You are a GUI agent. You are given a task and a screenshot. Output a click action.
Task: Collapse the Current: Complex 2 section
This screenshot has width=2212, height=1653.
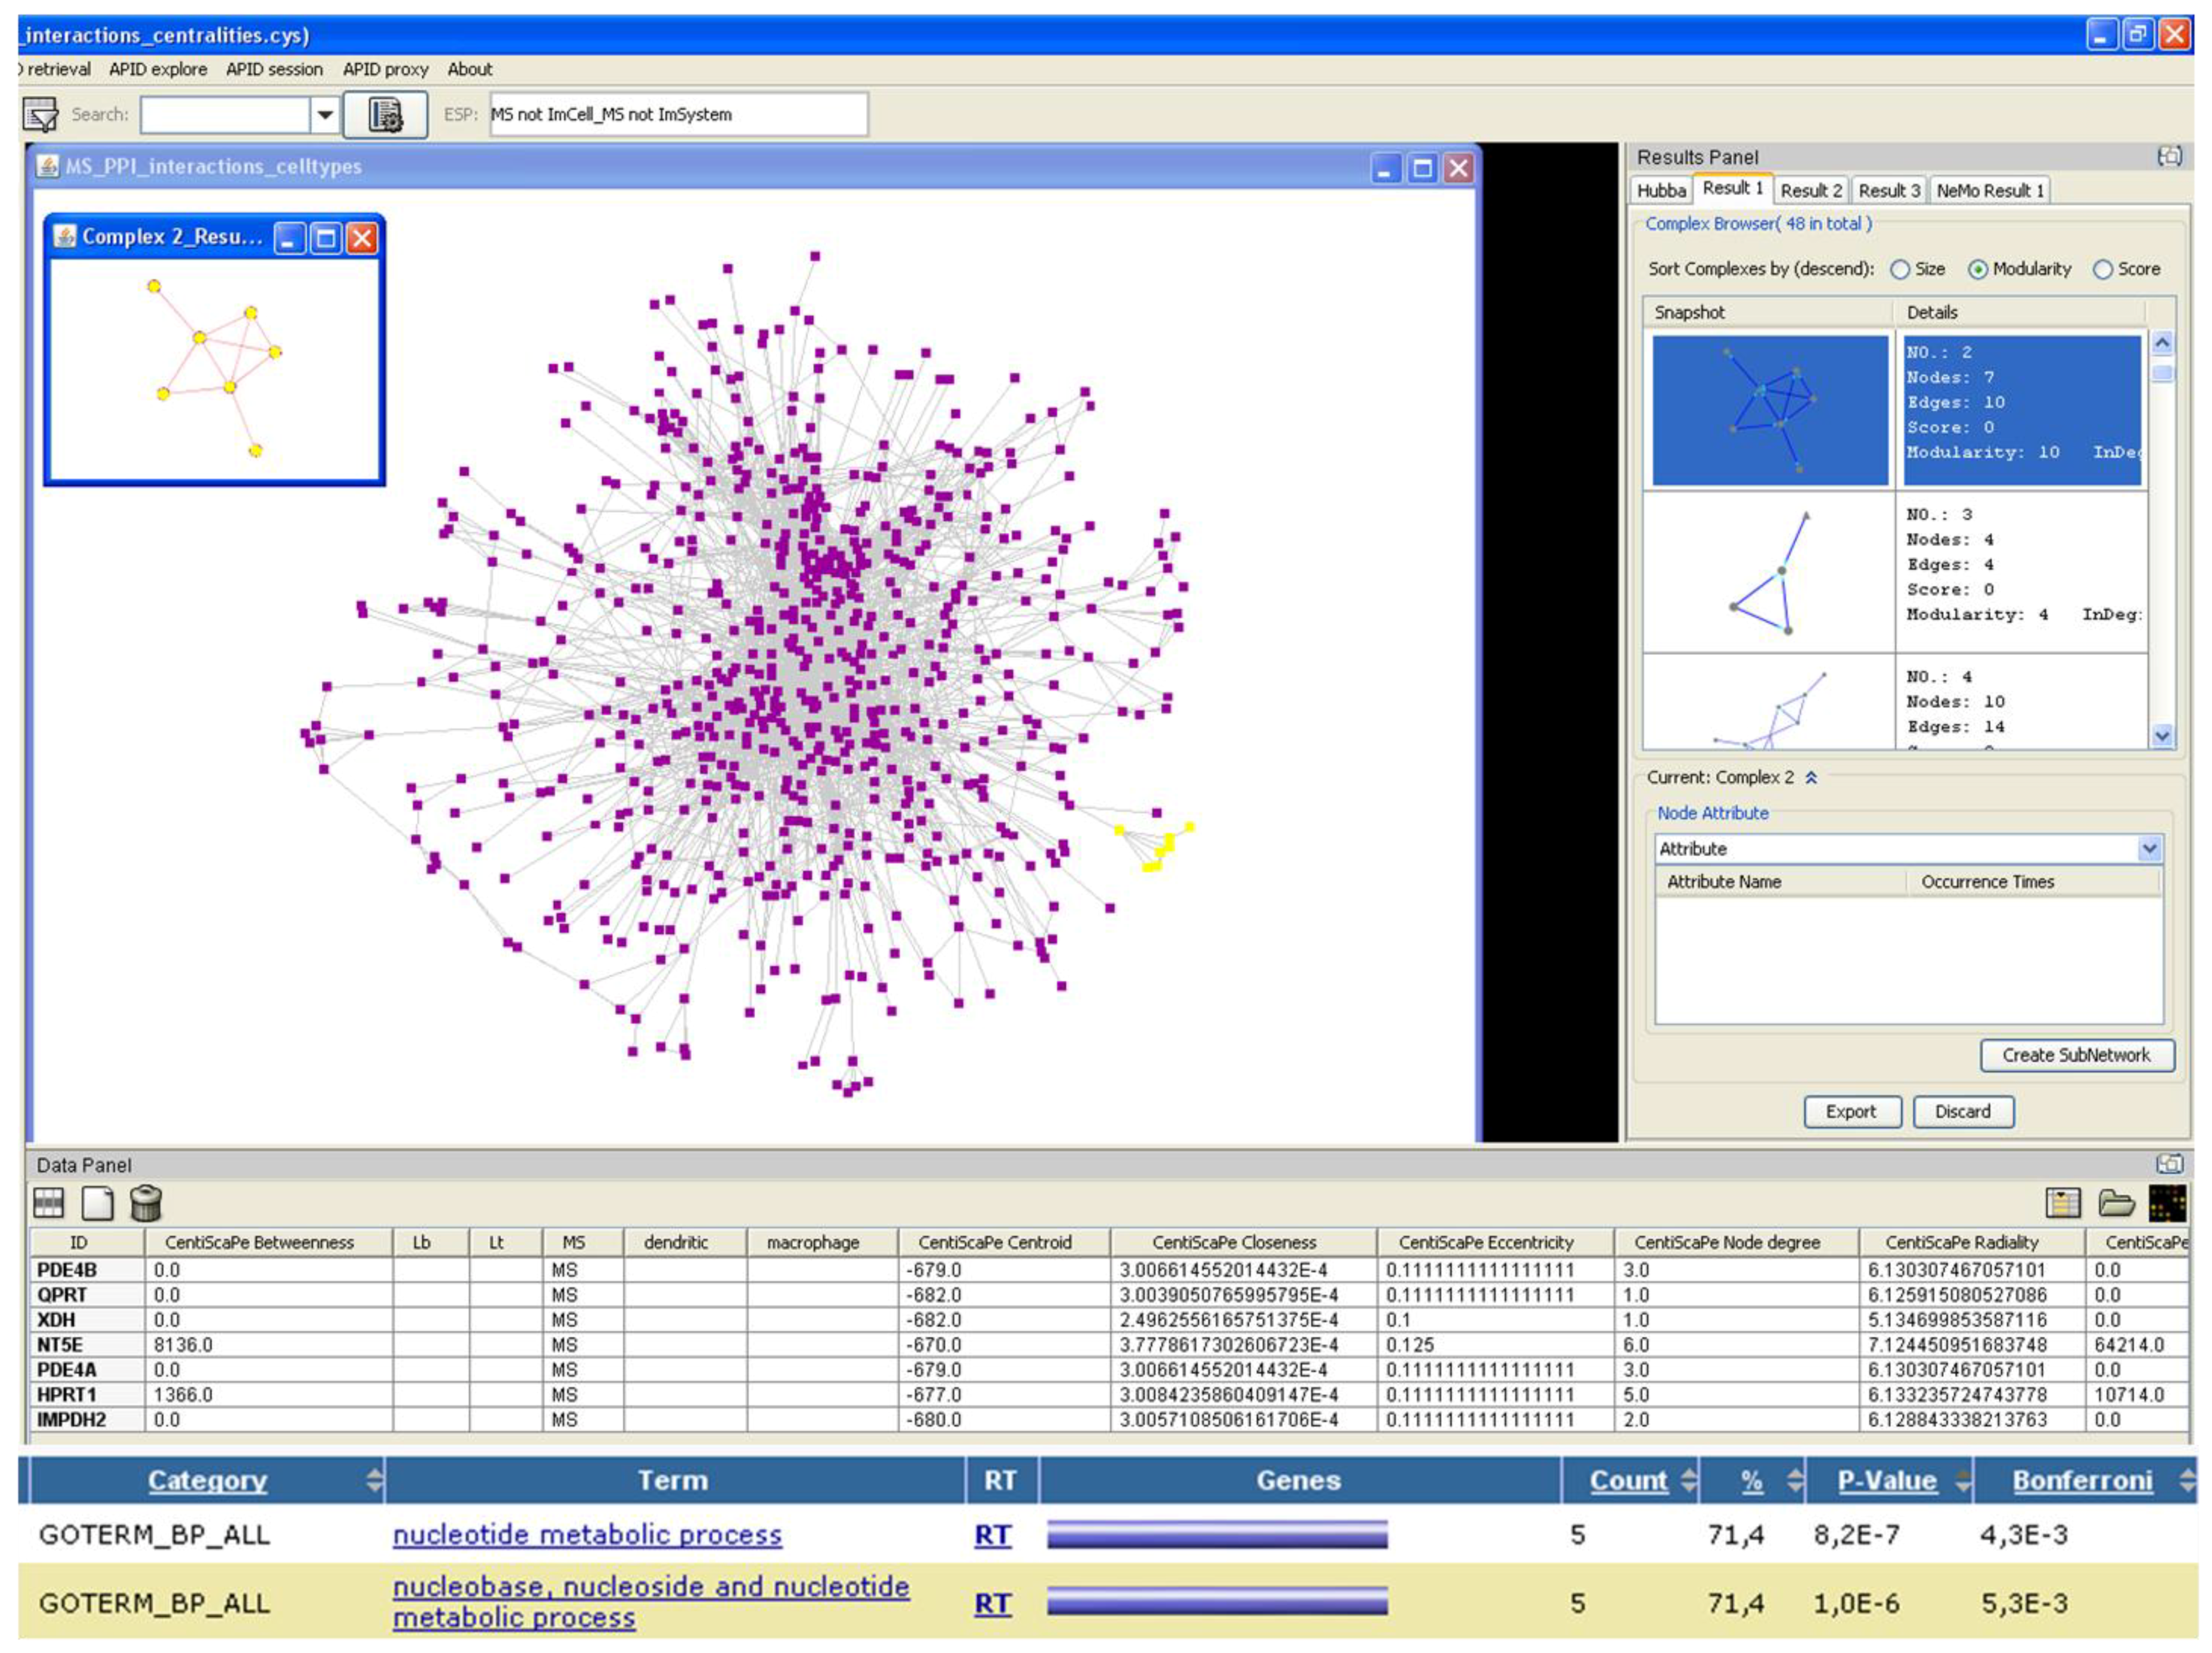(x=1811, y=777)
